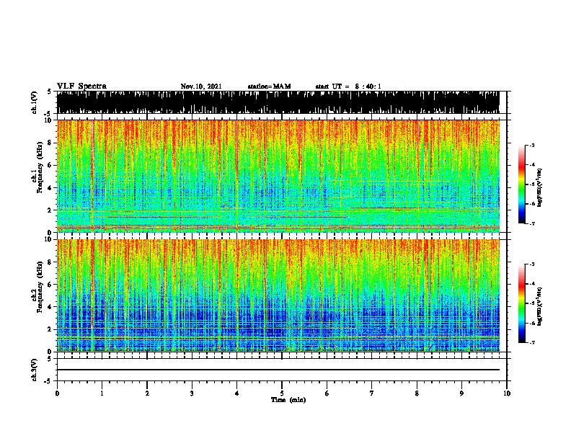Click the "ch.3(V)" axis label
This screenshot has width=571, height=441.
point(35,370)
